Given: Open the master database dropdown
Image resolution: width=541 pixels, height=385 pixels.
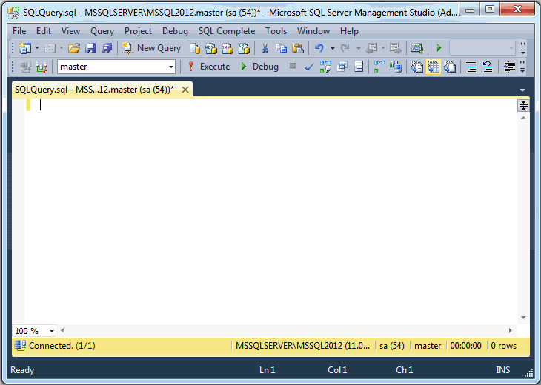Looking at the screenshot, I should point(171,67).
